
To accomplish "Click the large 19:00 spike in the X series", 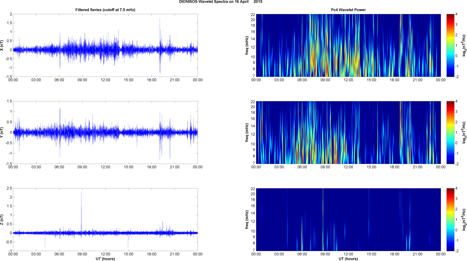I will tap(160, 45).
